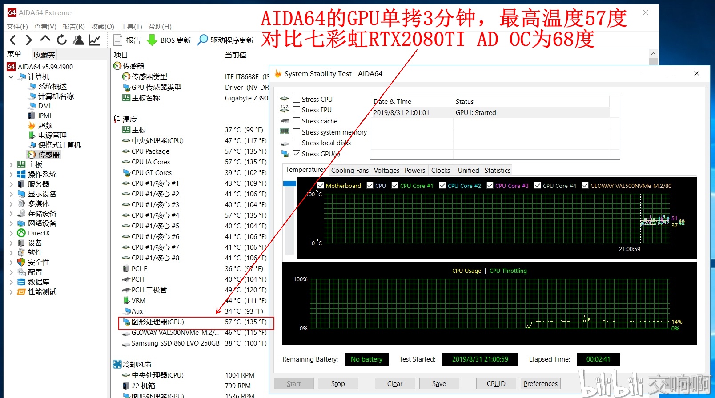Expand the 软件 tree node
The width and height of the screenshot is (715, 398).
11,252
